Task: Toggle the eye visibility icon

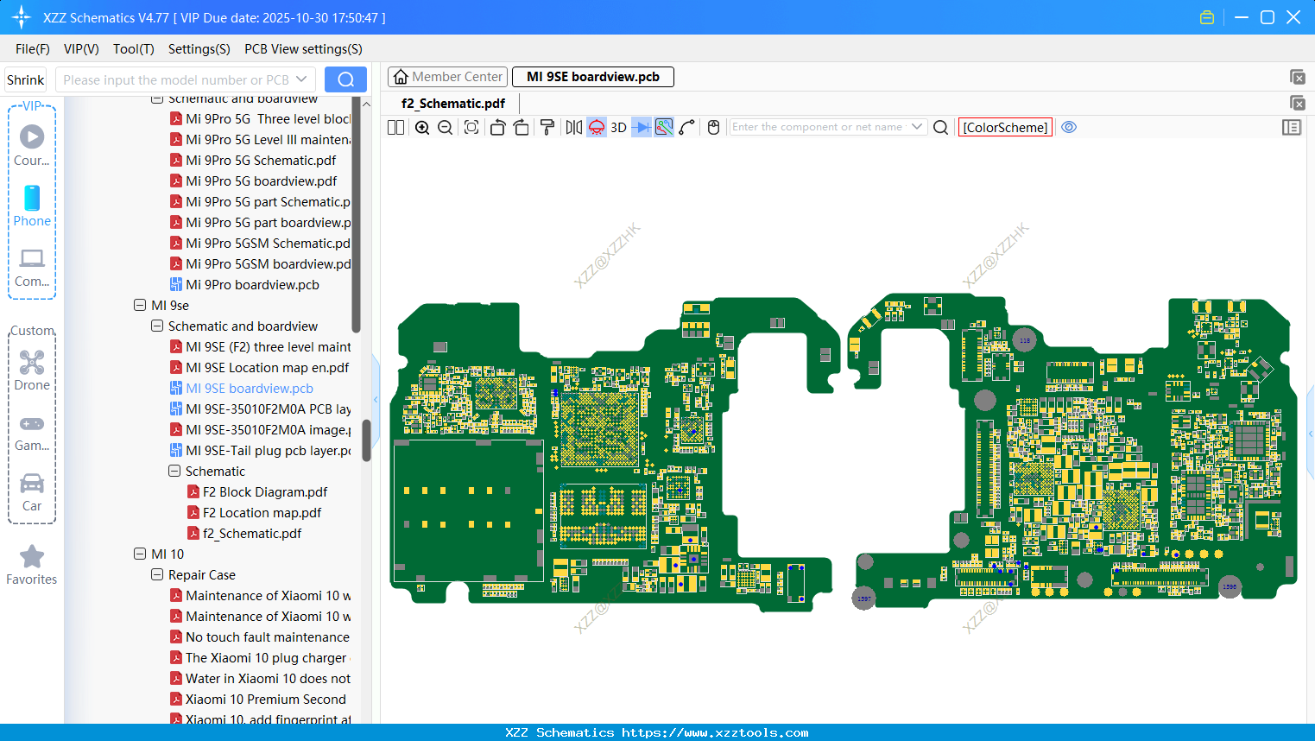Action: coord(1069,127)
